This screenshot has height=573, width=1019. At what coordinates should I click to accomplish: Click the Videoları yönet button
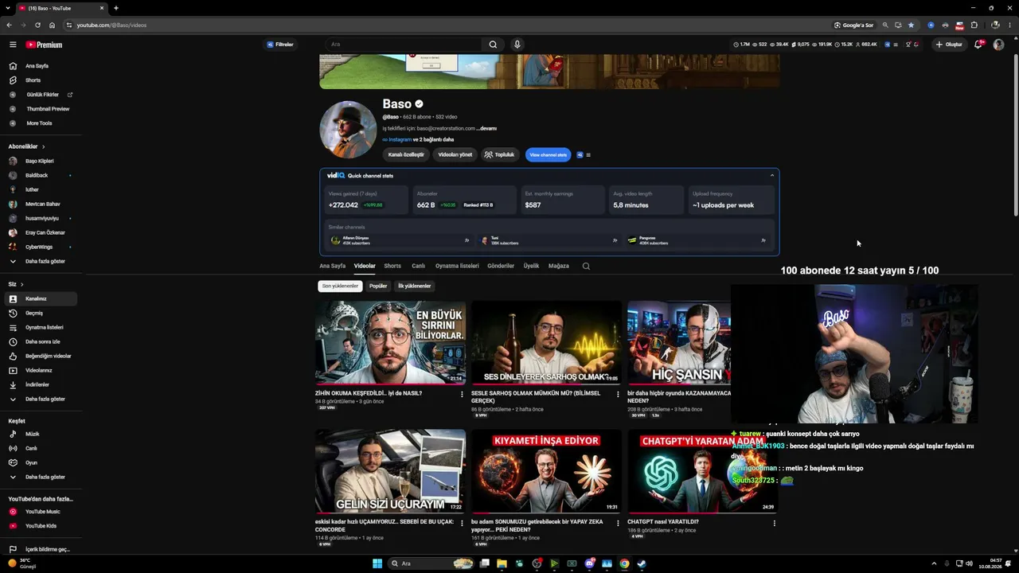pyautogui.click(x=455, y=154)
